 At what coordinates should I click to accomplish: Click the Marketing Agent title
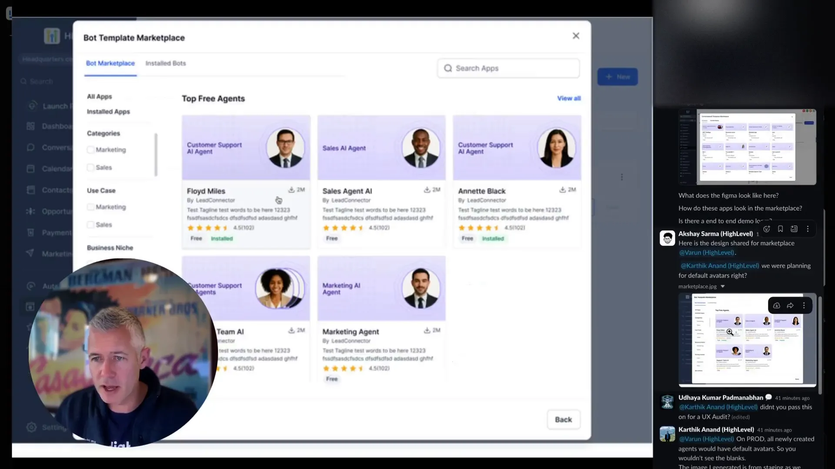tap(351, 332)
